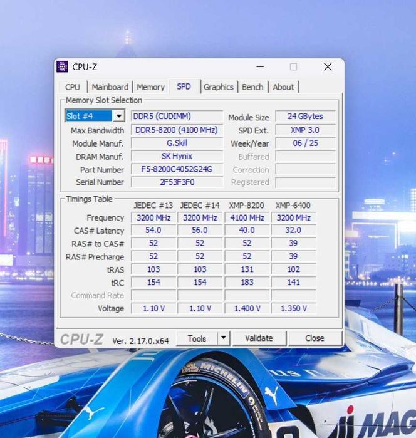
Task: Go to the About tab
Action: [x=283, y=87]
